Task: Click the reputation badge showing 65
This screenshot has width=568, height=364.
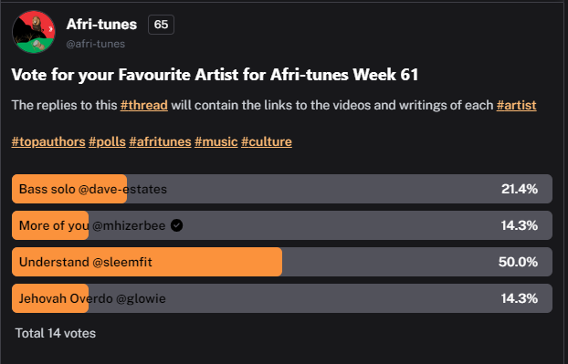Action: coord(161,25)
